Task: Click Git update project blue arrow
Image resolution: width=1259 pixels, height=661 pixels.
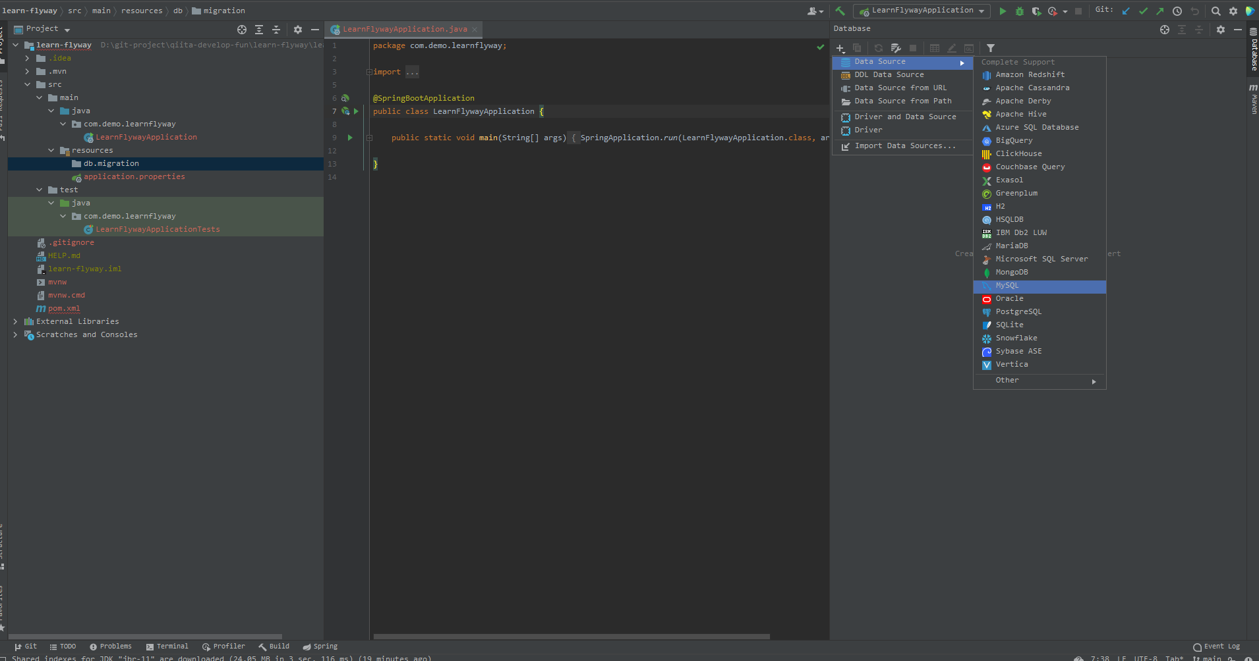Action: (x=1126, y=11)
